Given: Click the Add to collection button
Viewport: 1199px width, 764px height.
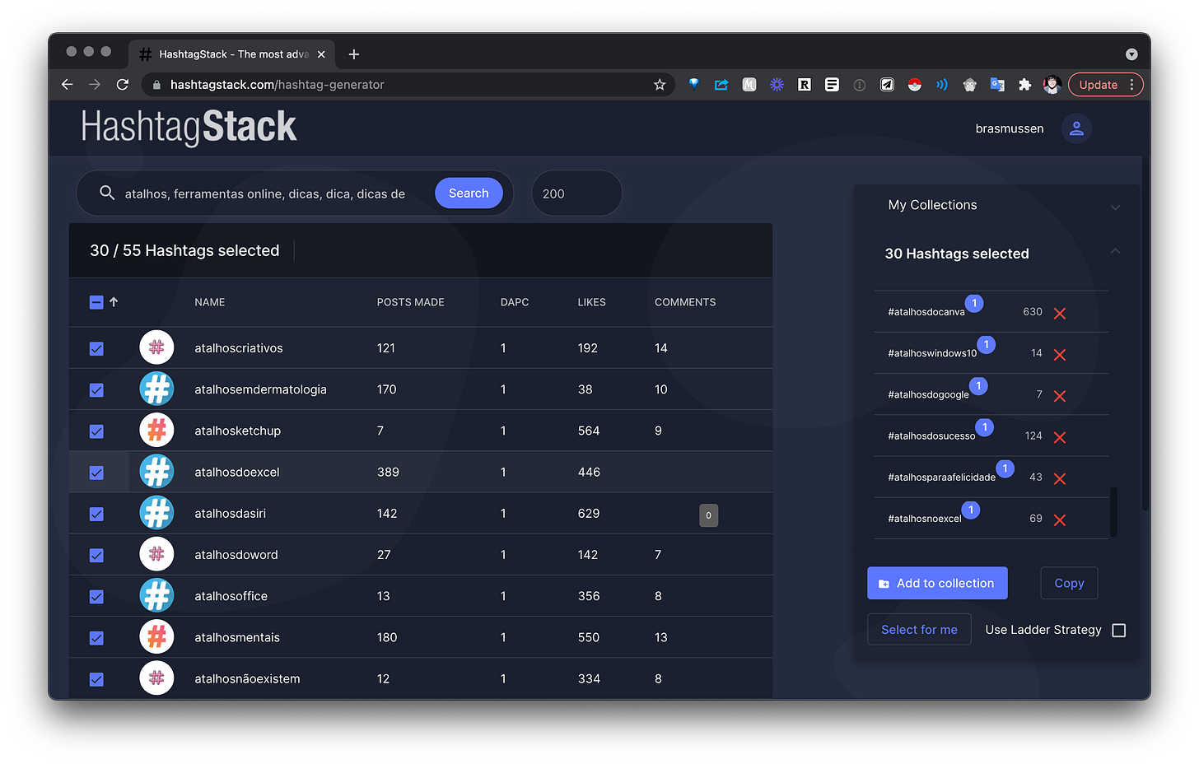Looking at the screenshot, I should 937,583.
